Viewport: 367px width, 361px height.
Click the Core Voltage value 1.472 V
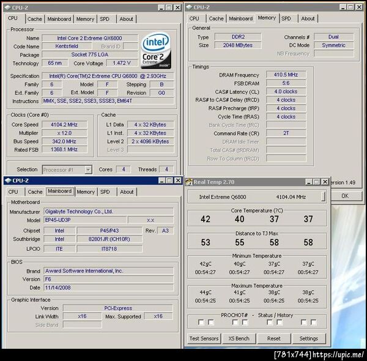[x=122, y=63]
